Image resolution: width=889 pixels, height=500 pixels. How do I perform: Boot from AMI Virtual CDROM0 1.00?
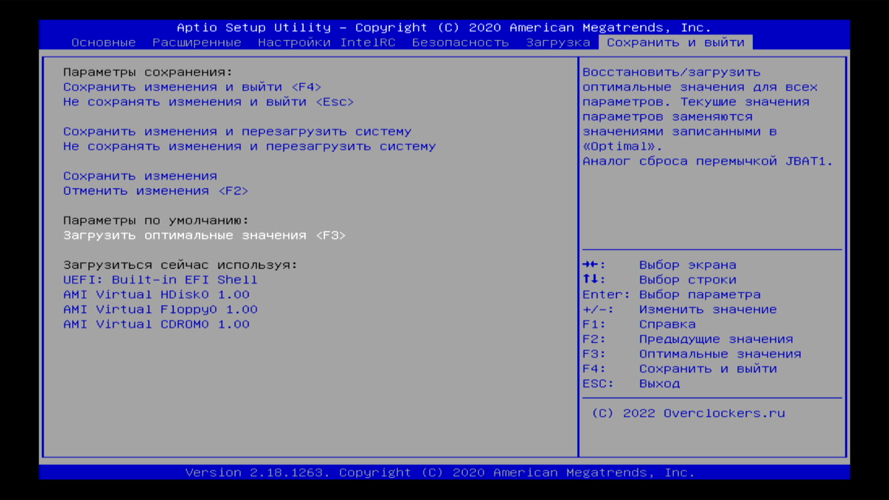(x=156, y=324)
